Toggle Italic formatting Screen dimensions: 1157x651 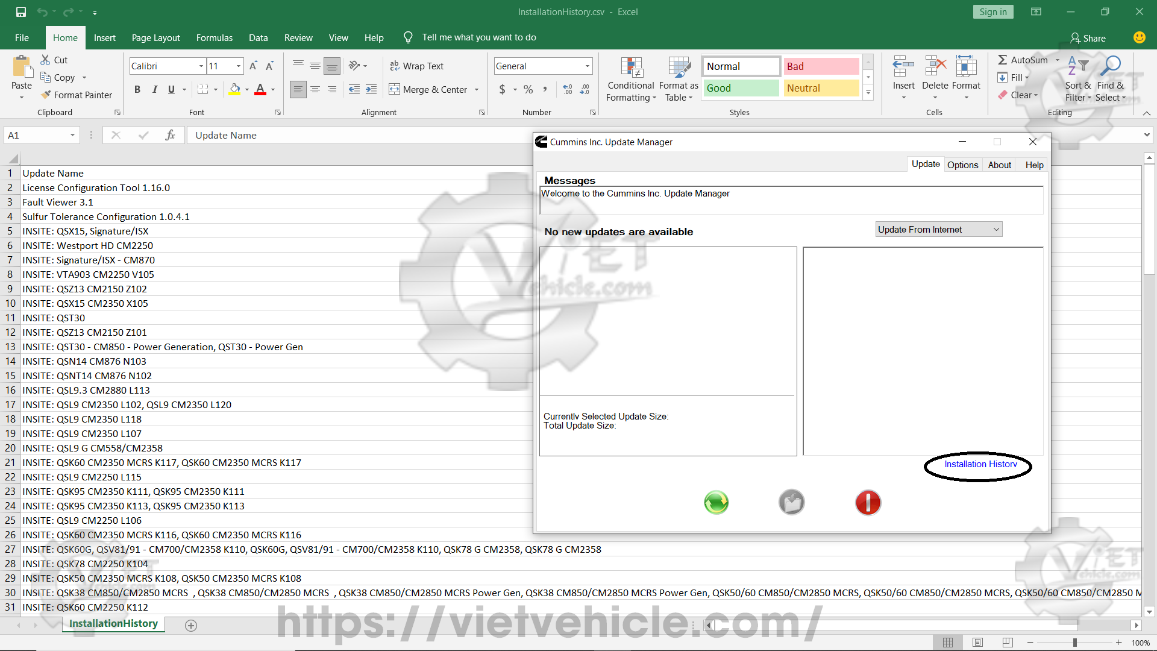tap(154, 89)
